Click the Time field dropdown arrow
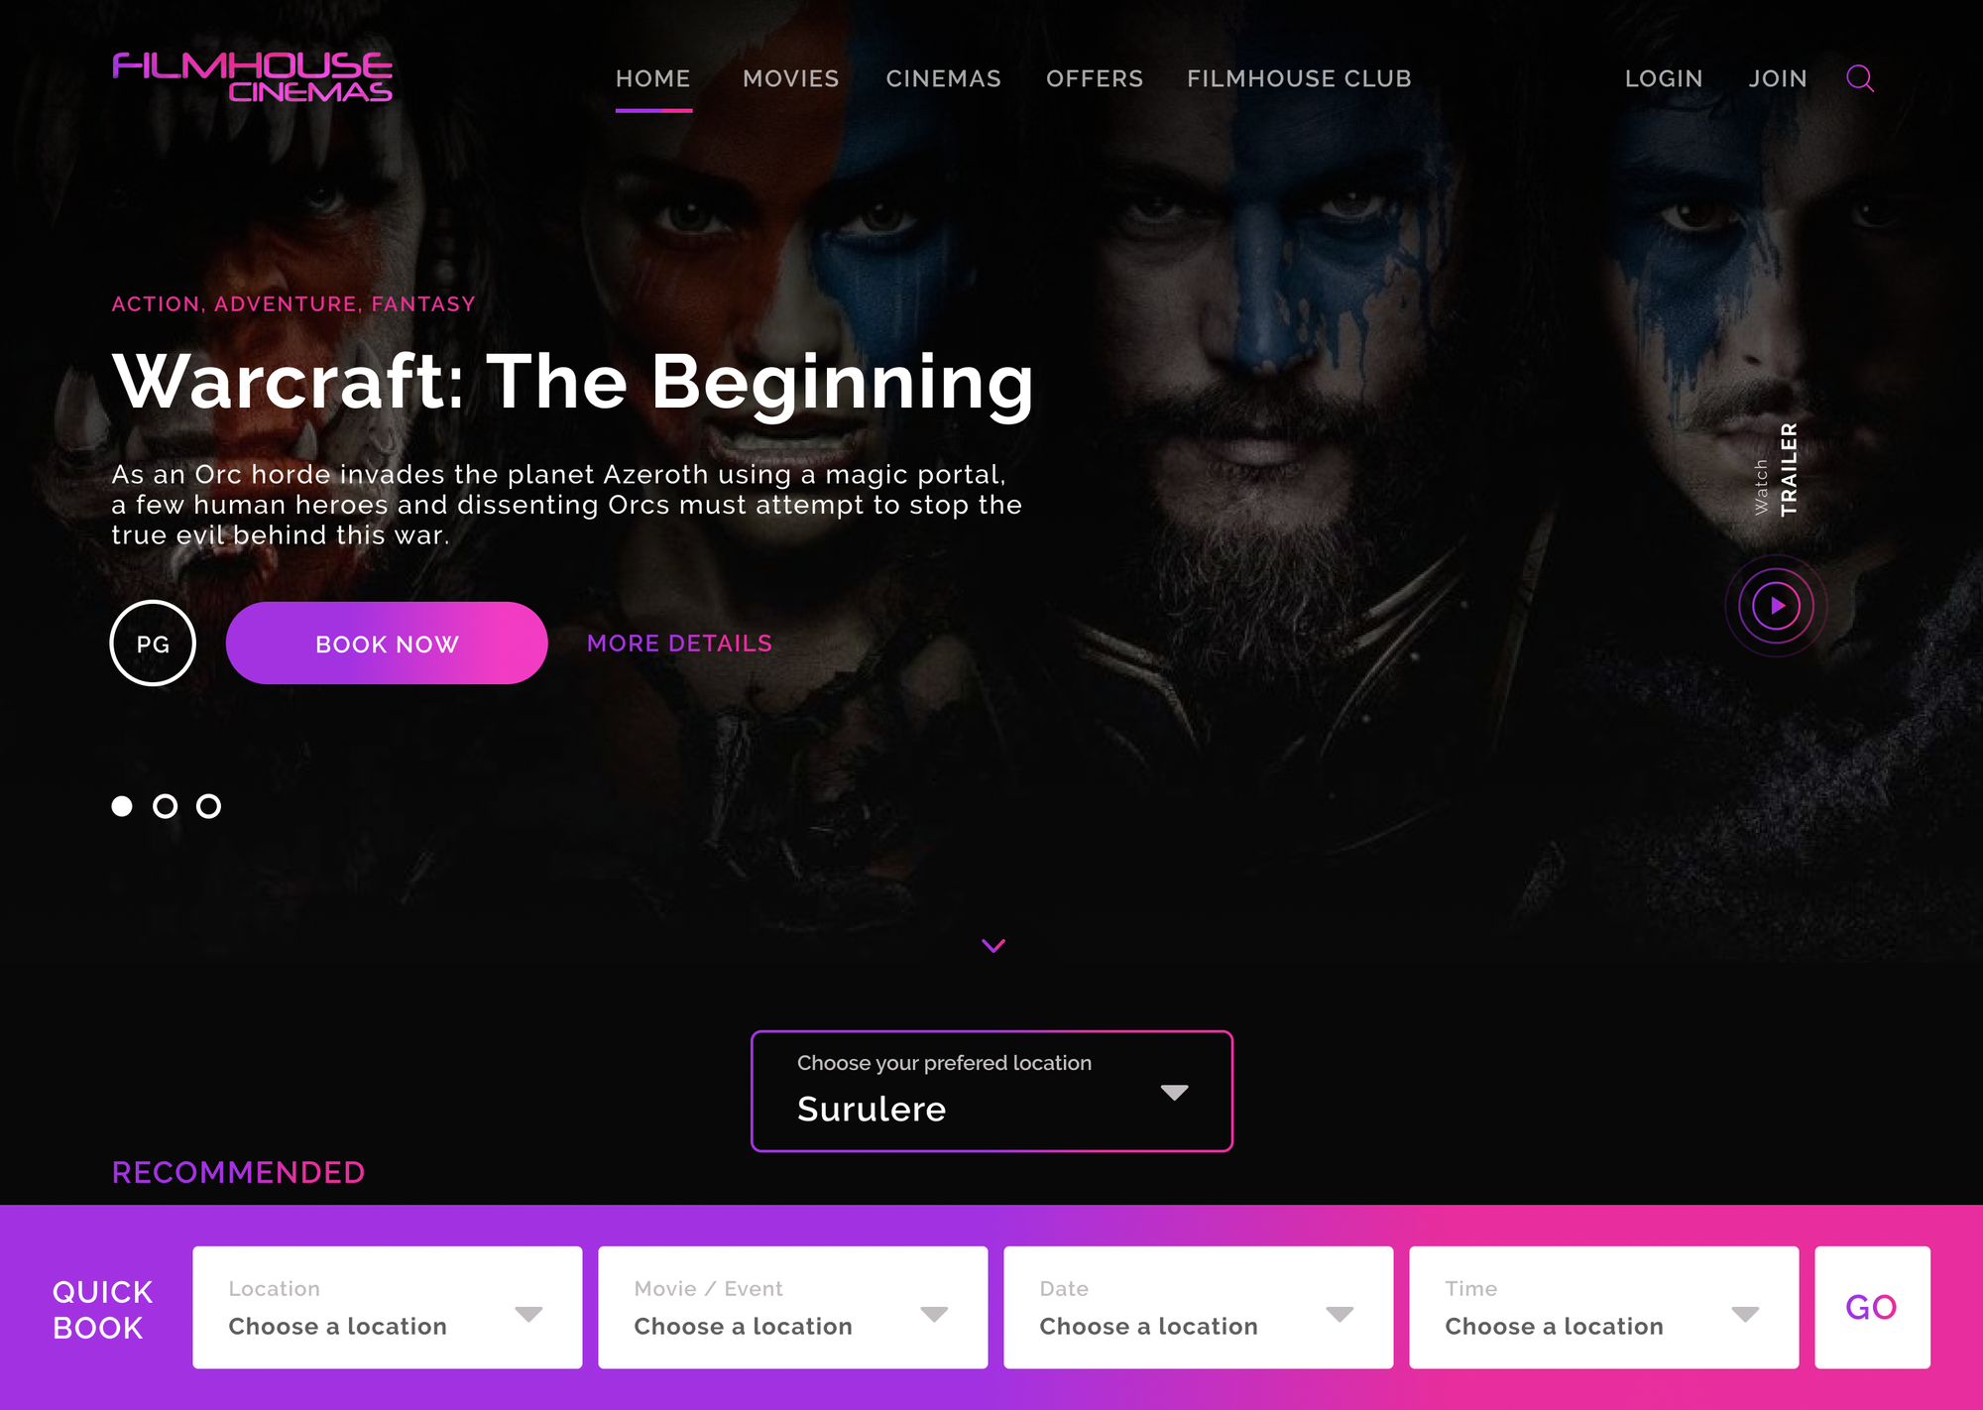 click(1745, 1315)
